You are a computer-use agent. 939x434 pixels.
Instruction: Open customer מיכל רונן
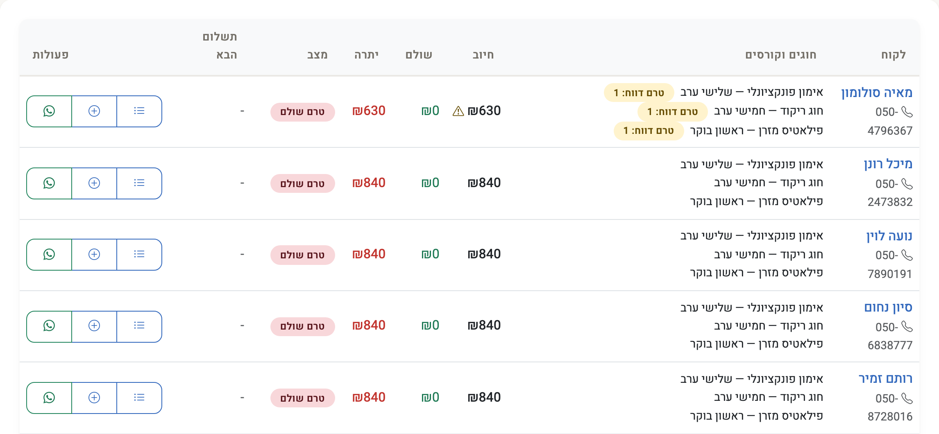(888, 164)
